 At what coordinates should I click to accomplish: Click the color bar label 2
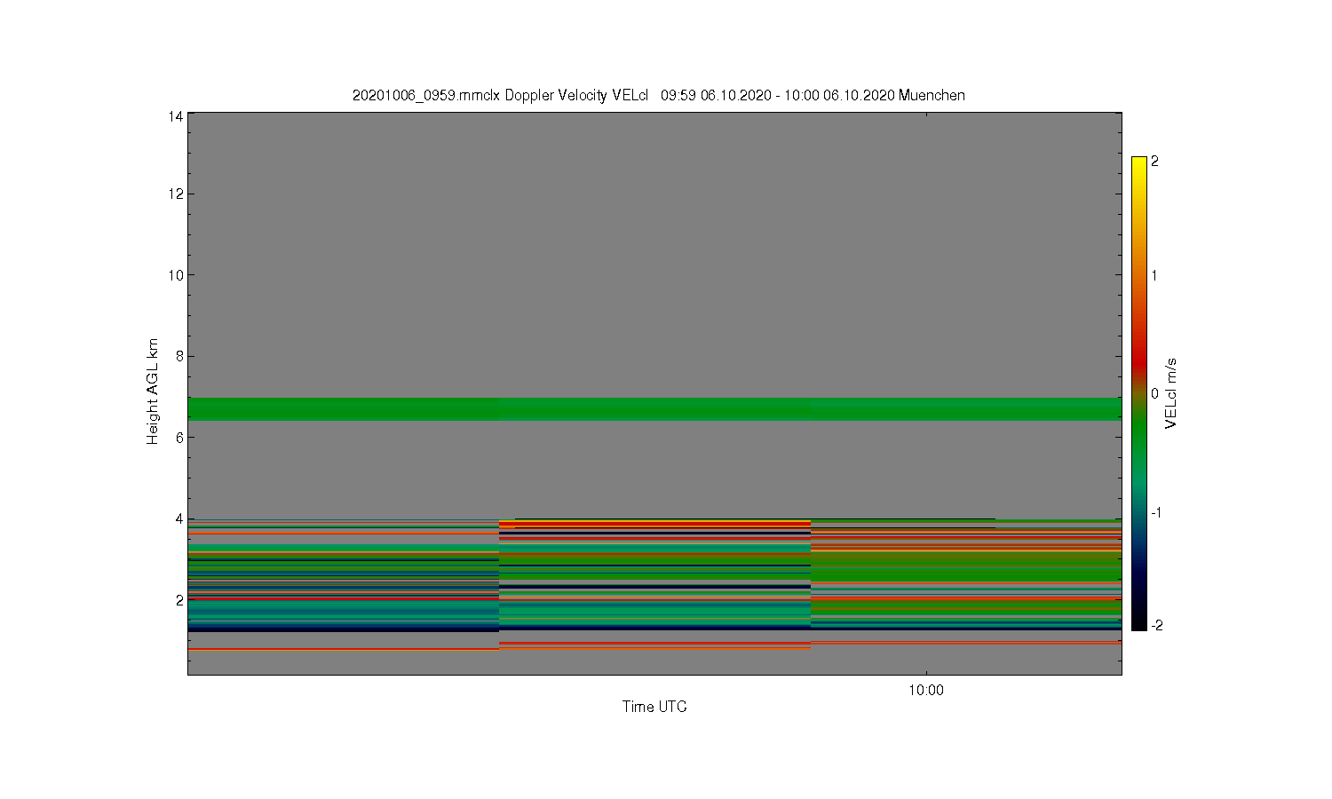(x=1154, y=162)
